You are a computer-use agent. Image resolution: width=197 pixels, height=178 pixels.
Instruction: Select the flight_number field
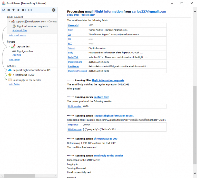[25, 51]
